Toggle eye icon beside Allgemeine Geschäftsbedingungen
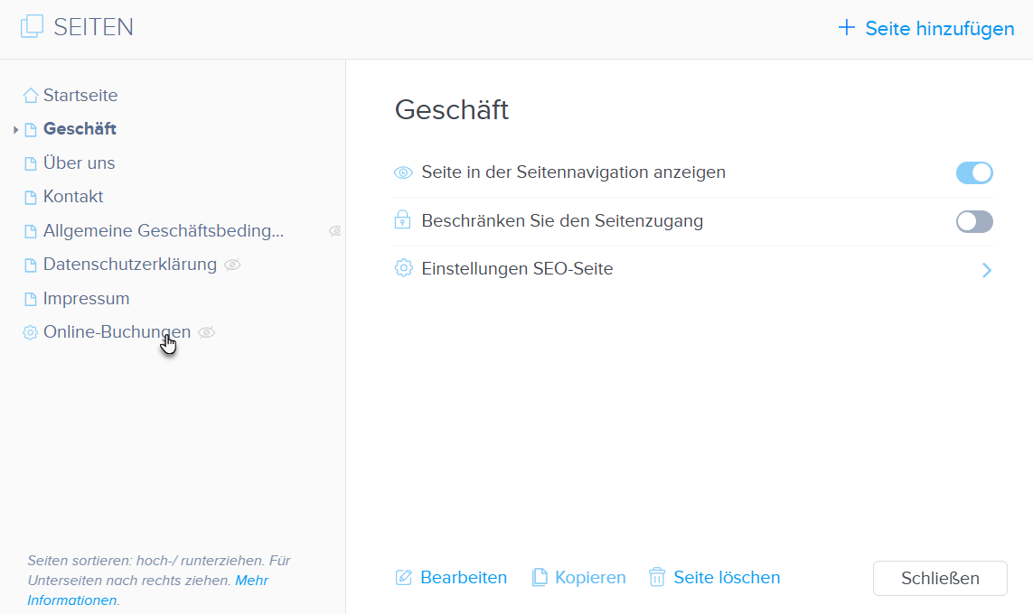Screen dimensions: 1033x614 (x=335, y=231)
